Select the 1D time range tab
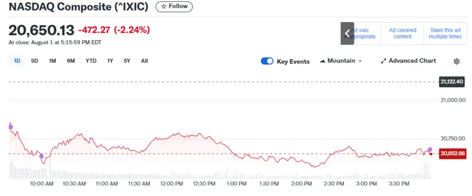Image resolution: width=472 pixels, height=196 pixels. (17, 60)
